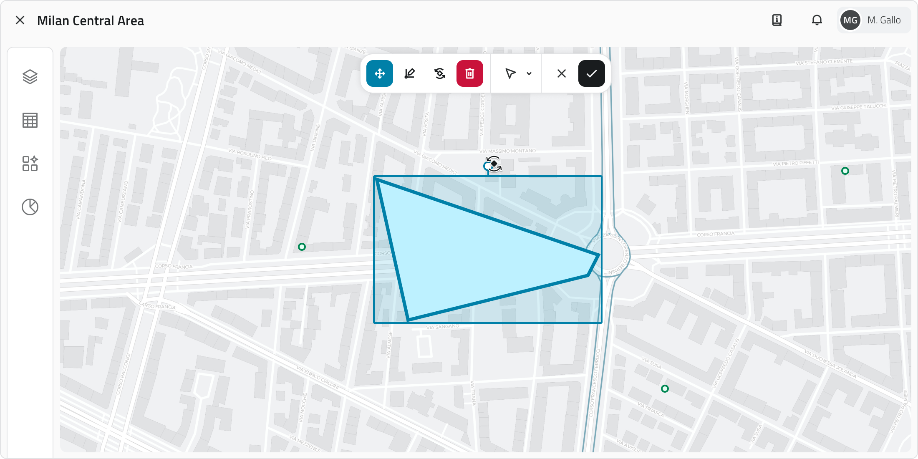
Task: Expand the selection tool dropdown chevron
Action: point(529,74)
